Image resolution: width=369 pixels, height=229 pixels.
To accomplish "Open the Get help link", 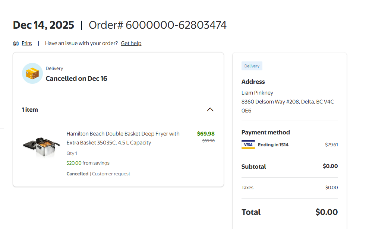I will (131, 43).
